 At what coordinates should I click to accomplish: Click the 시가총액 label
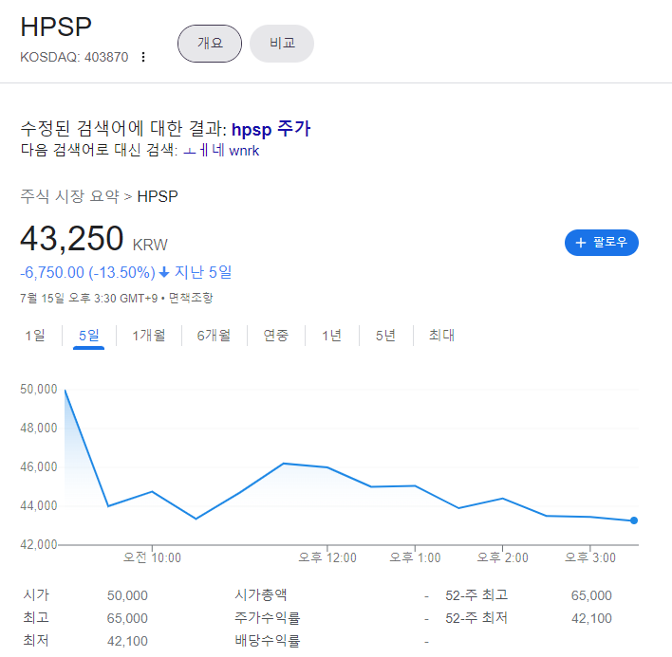[261, 595]
